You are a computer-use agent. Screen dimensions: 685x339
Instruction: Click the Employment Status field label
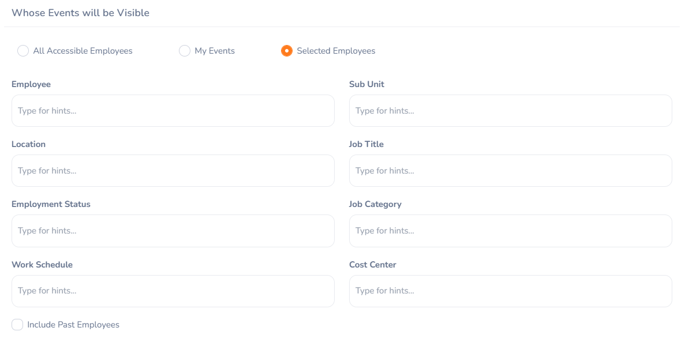pos(51,204)
